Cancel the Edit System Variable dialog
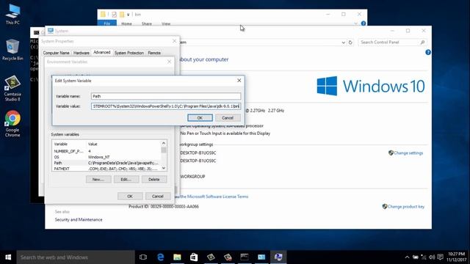 click(x=228, y=118)
